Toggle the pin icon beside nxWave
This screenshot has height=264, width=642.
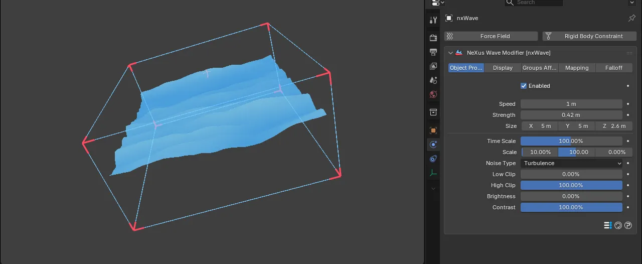coord(631,18)
